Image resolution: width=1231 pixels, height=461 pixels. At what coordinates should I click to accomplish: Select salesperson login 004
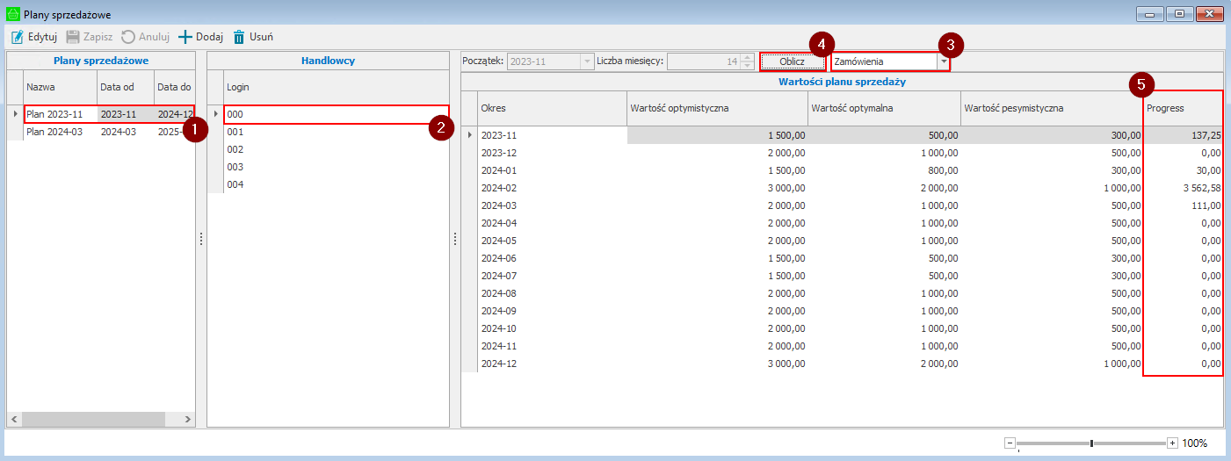point(235,184)
